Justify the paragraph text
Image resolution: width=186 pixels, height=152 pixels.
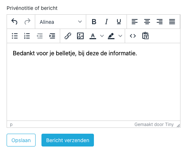point(172,22)
